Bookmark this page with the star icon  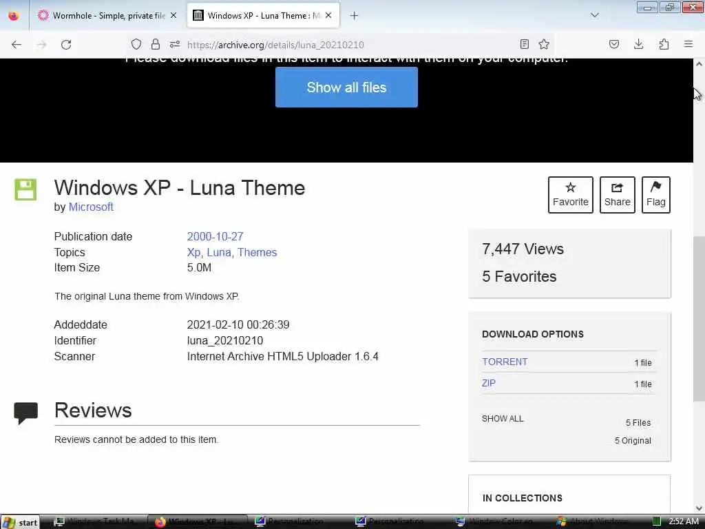click(544, 44)
